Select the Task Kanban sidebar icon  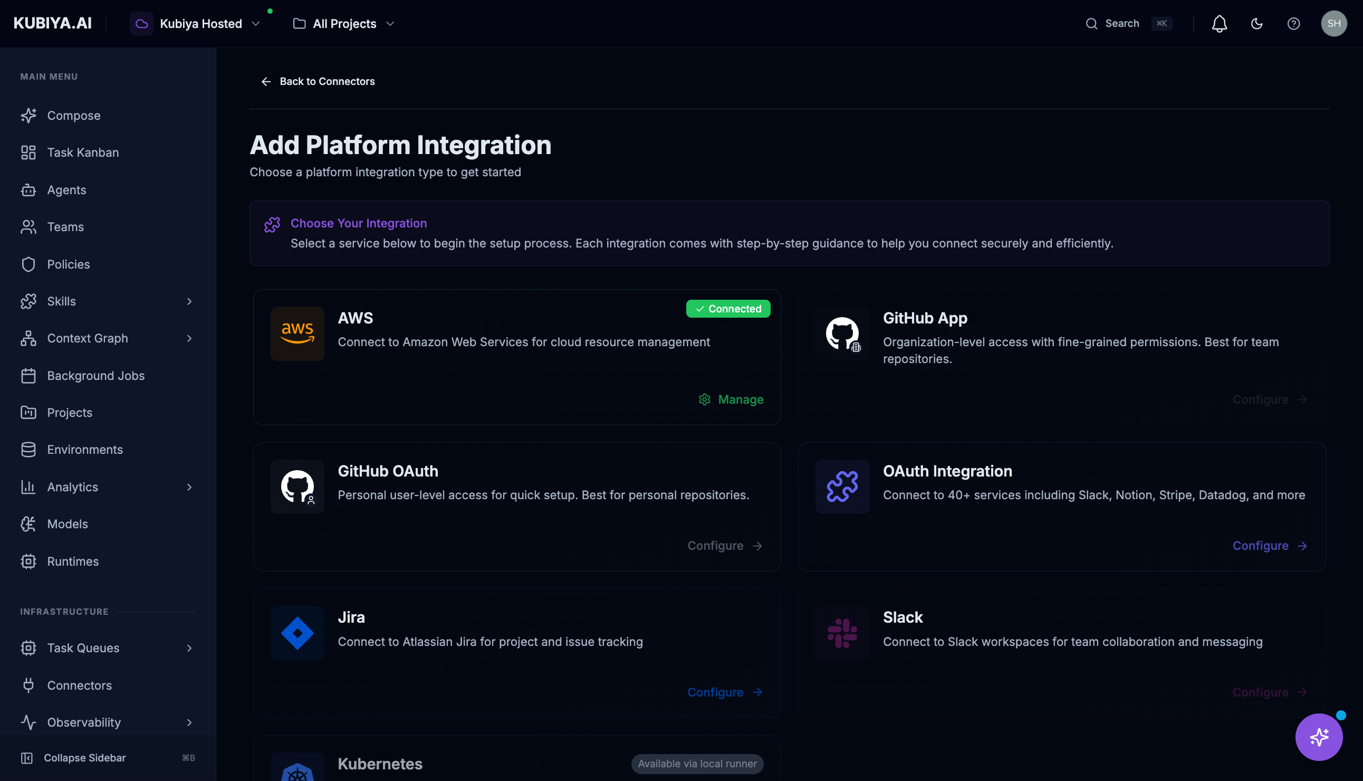pyautogui.click(x=29, y=153)
